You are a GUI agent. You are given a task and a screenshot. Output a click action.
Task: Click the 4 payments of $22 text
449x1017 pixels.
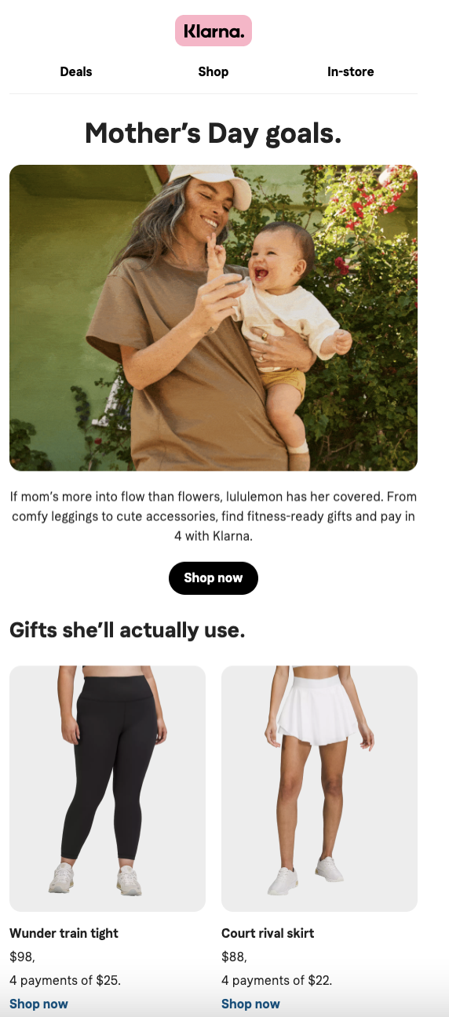[x=277, y=980]
